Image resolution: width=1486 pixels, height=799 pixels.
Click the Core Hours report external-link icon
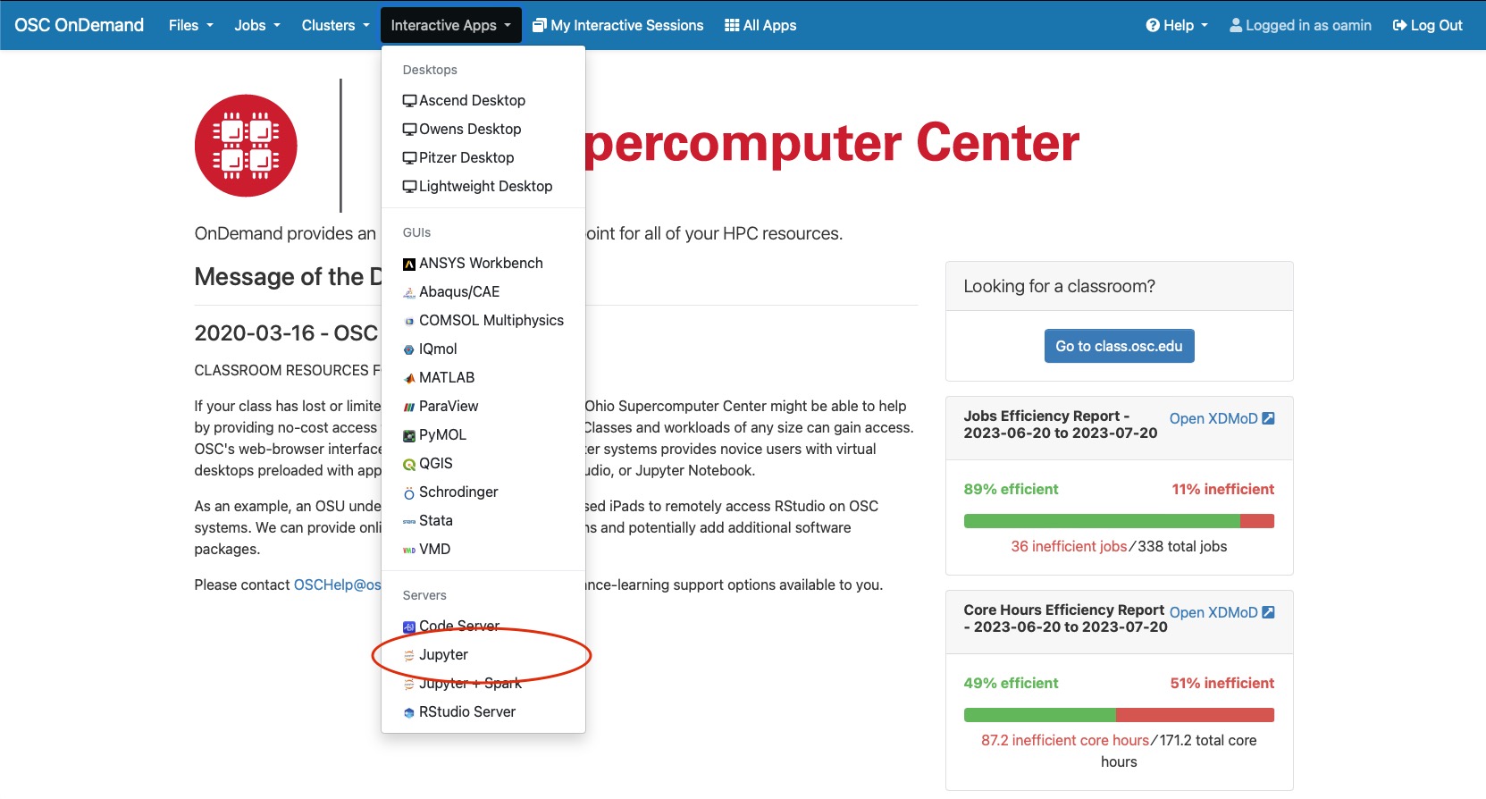[1268, 612]
